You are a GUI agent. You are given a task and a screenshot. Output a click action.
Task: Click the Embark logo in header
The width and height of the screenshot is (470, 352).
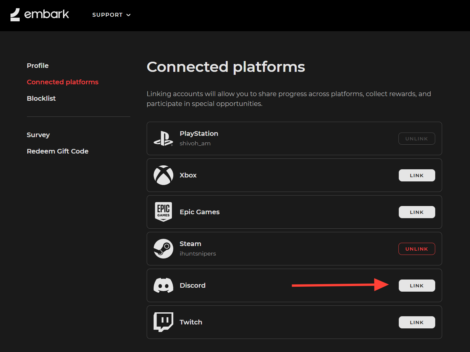(40, 15)
